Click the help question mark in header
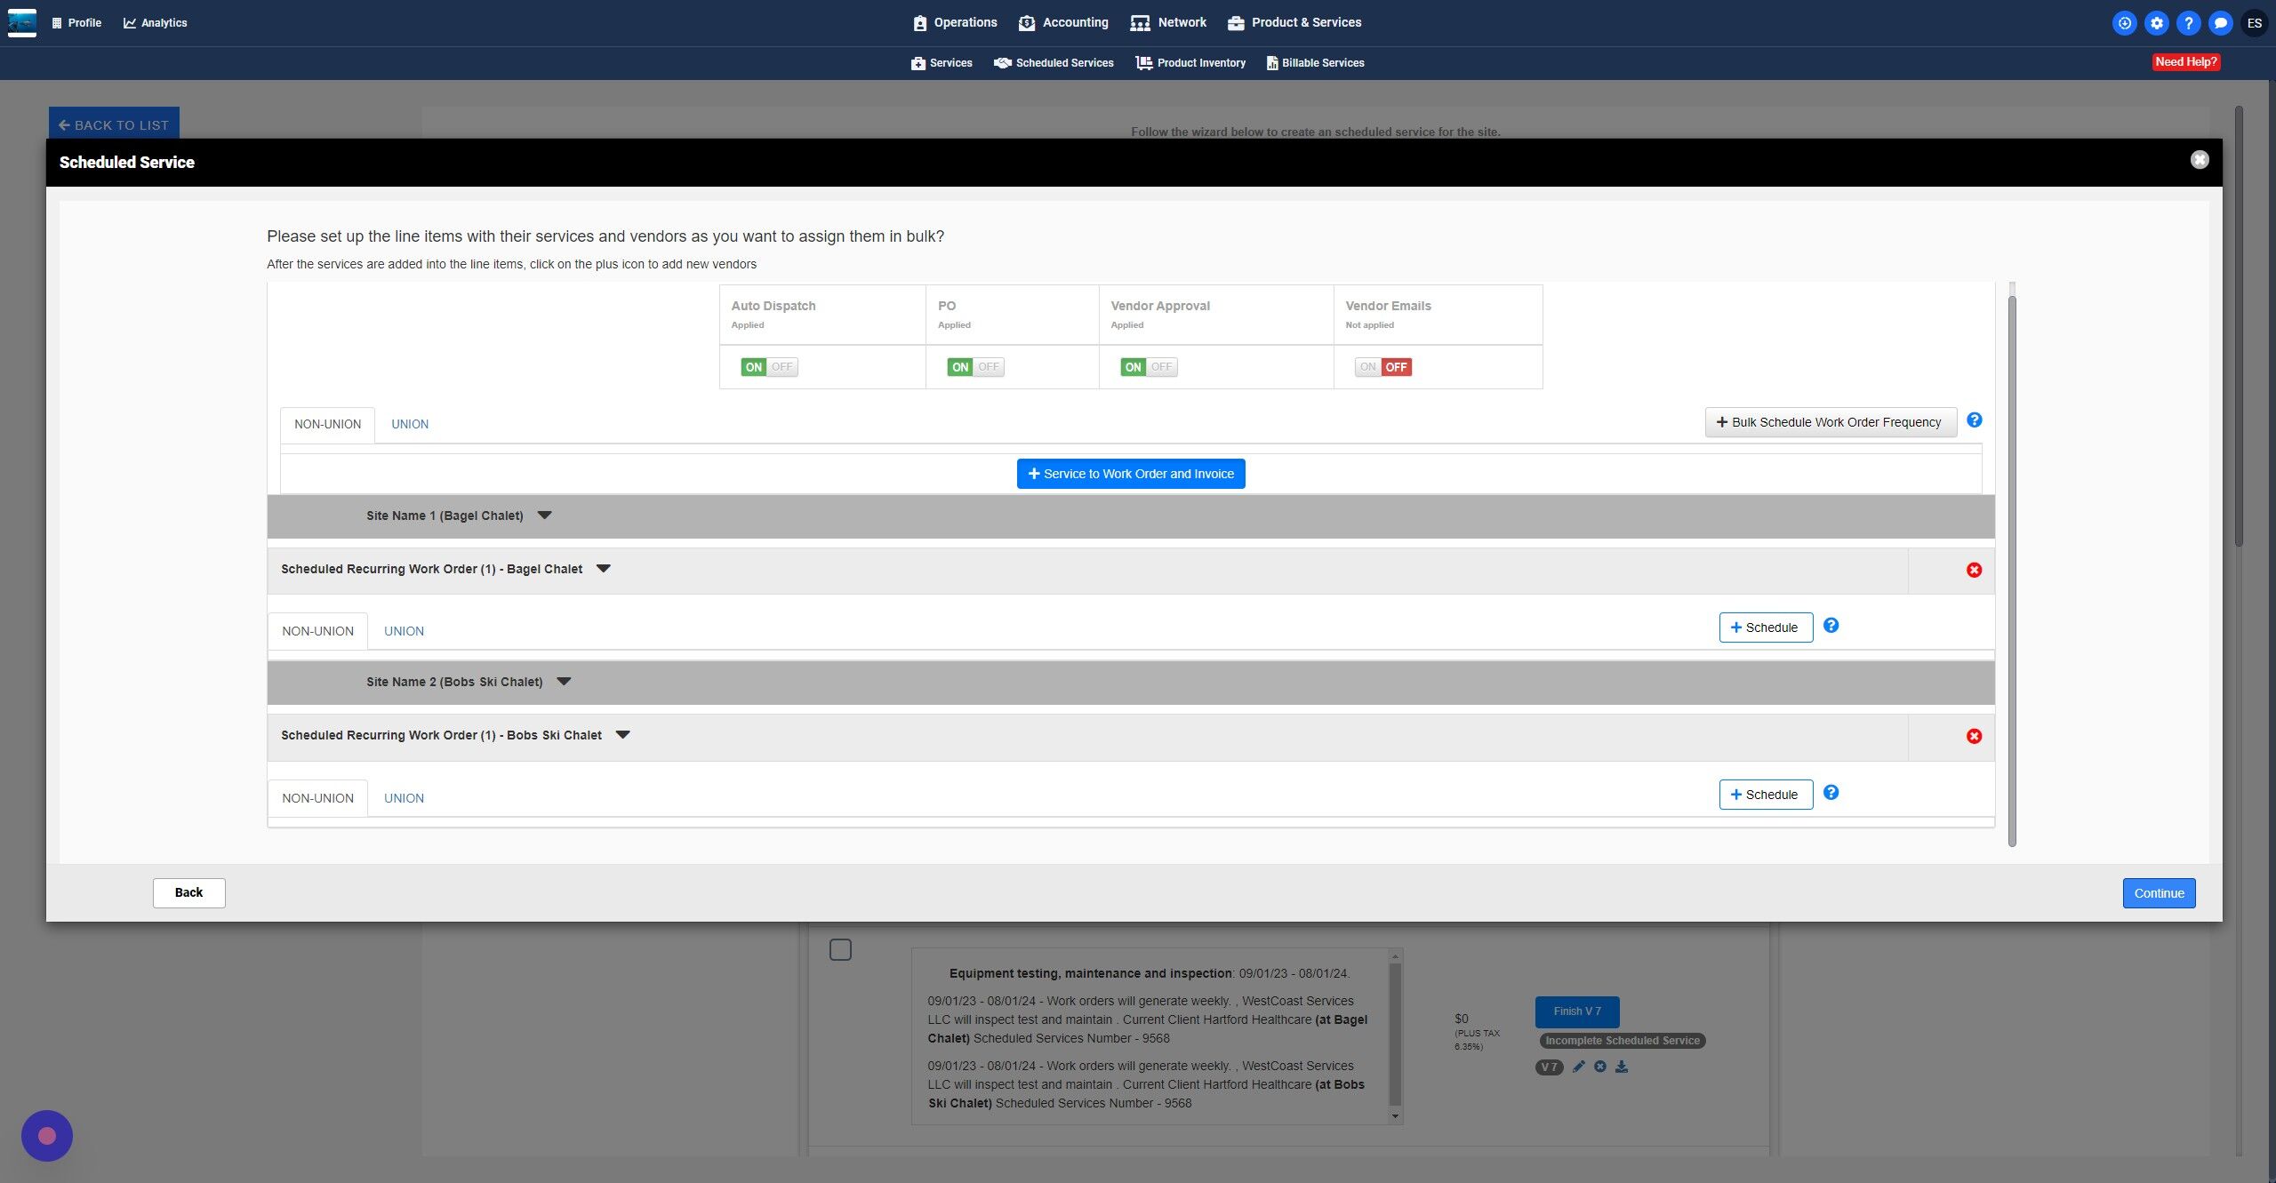This screenshot has width=2276, height=1183. [2188, 23]
